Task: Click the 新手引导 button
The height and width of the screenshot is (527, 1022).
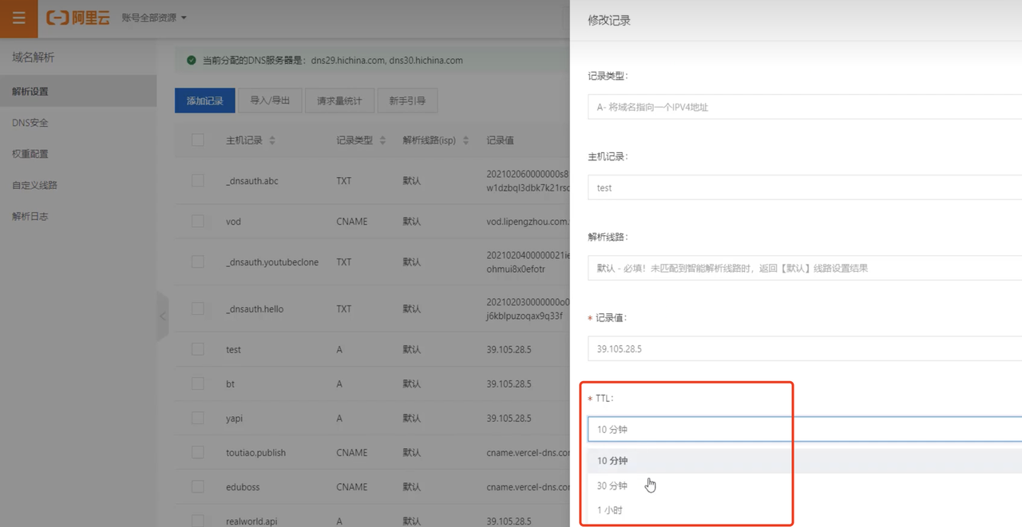Action: click(x=407, y=100)
